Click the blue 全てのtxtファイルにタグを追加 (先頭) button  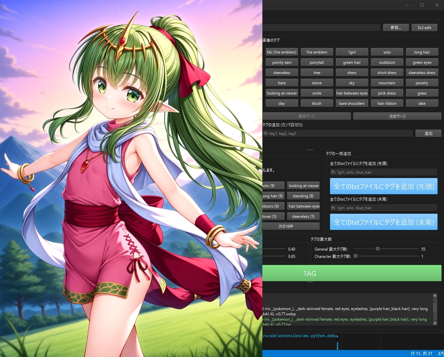click(383, 186)
